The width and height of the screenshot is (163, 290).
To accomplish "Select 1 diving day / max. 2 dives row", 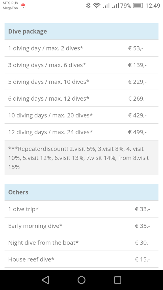I will click(81, 48).
